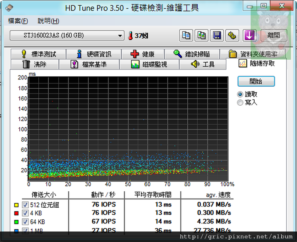Screen dimensions: 297x242
Task: Uncheck the 512 位元組 checkbox
Action: tap(25, 204)
